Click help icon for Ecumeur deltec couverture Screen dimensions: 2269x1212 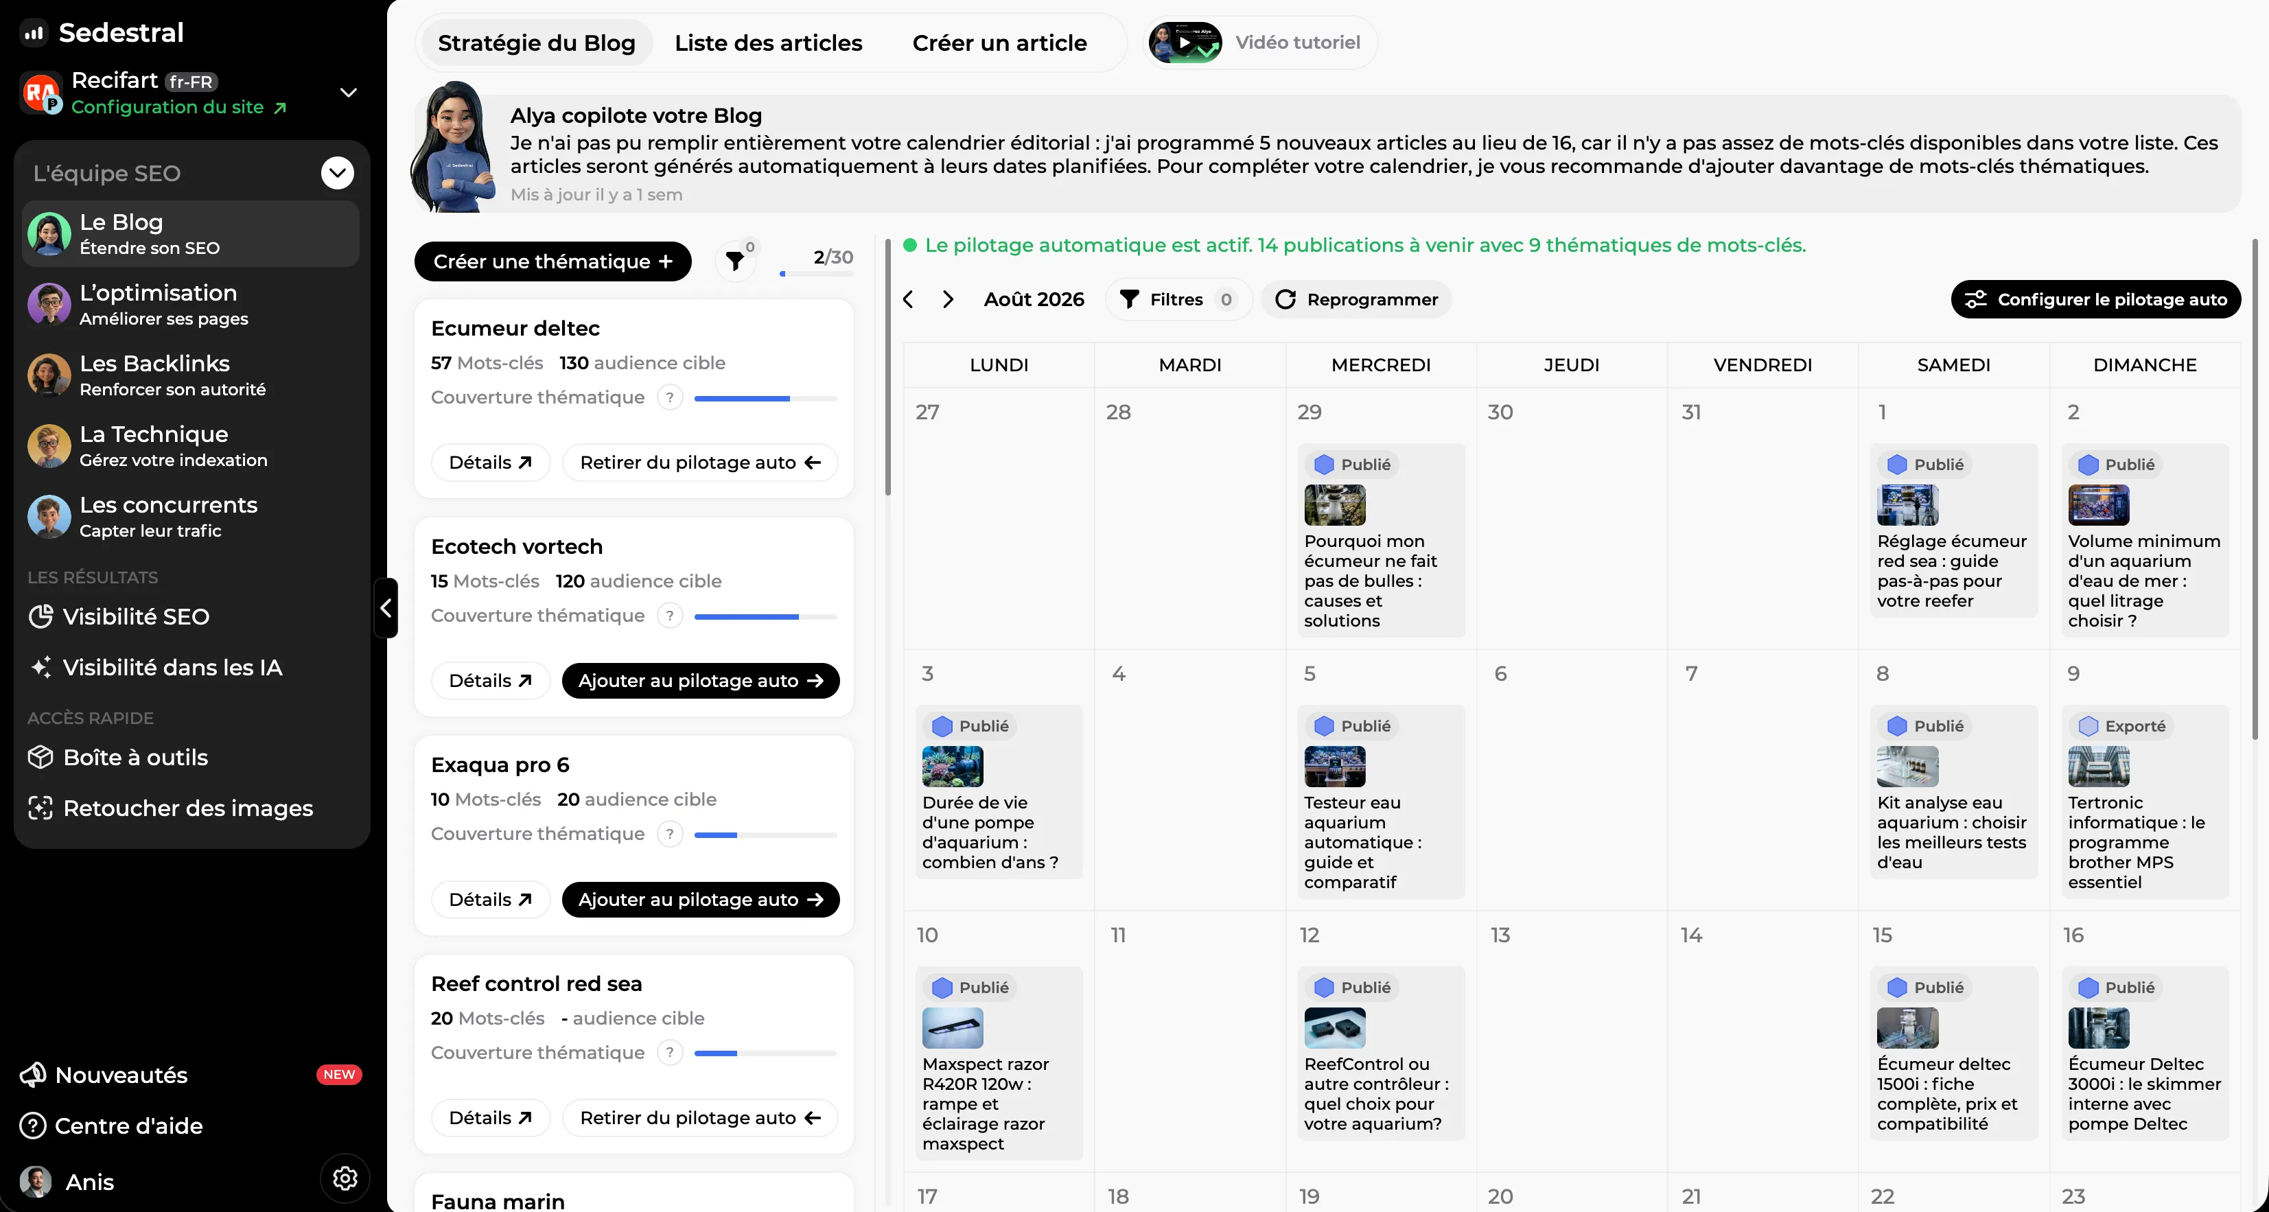(x=669, y=397)
